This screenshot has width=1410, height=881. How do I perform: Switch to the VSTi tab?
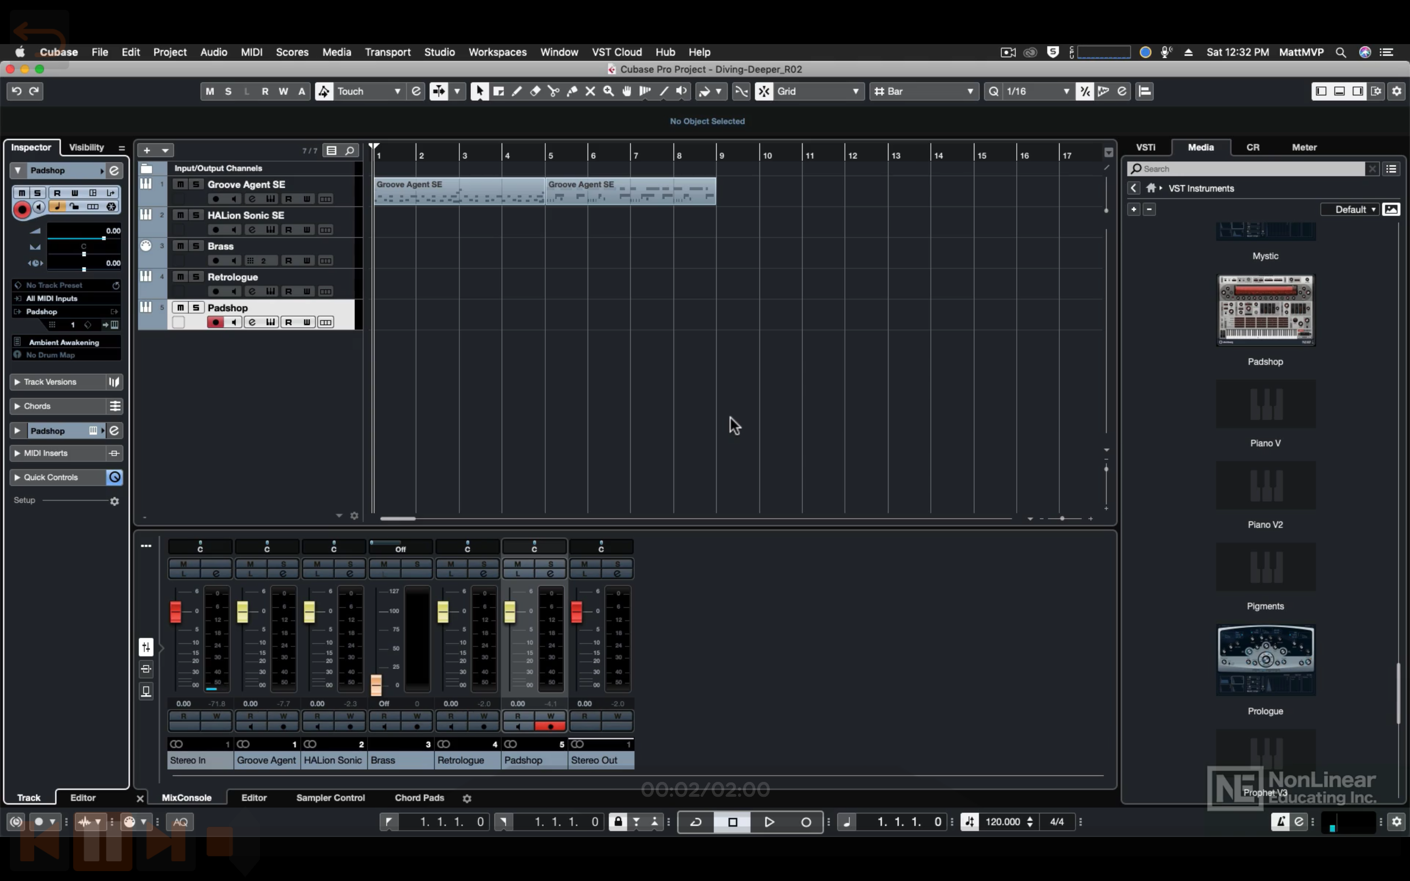1146,148
